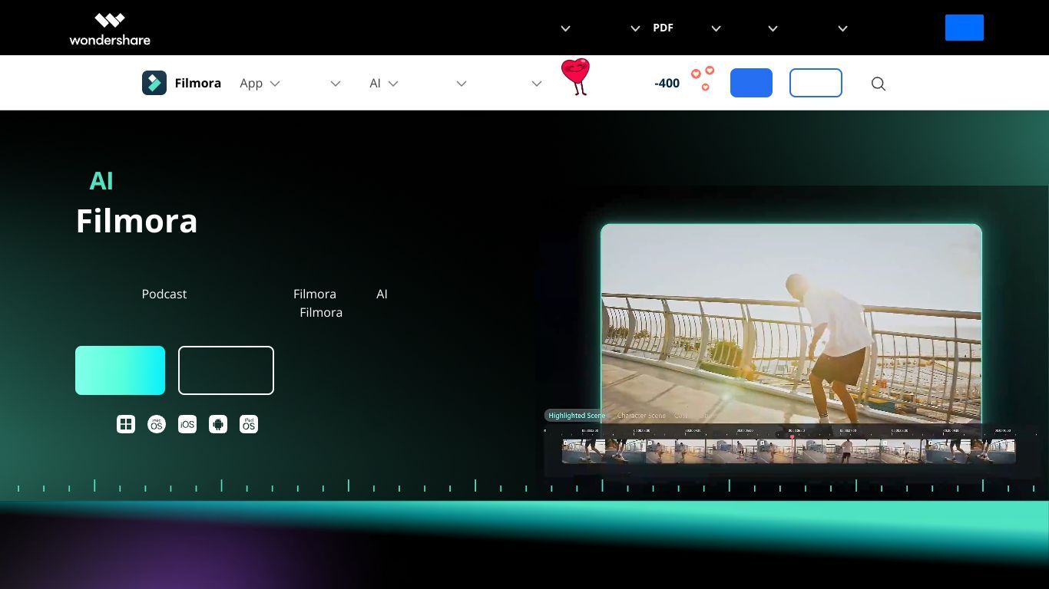The height and width of the screenshot is (589, 1049).
Task: Select the Android platform icon
Action: tap(218, 424)
